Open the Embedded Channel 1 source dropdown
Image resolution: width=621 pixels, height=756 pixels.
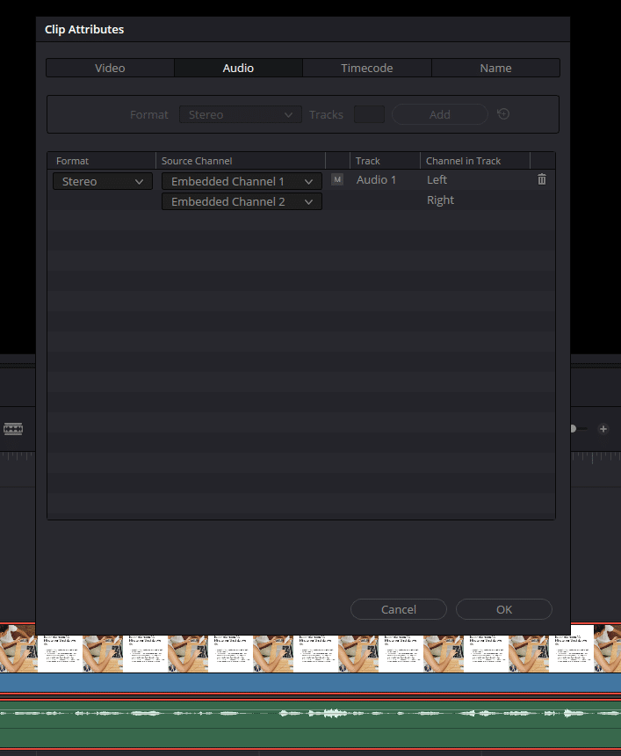242,181
